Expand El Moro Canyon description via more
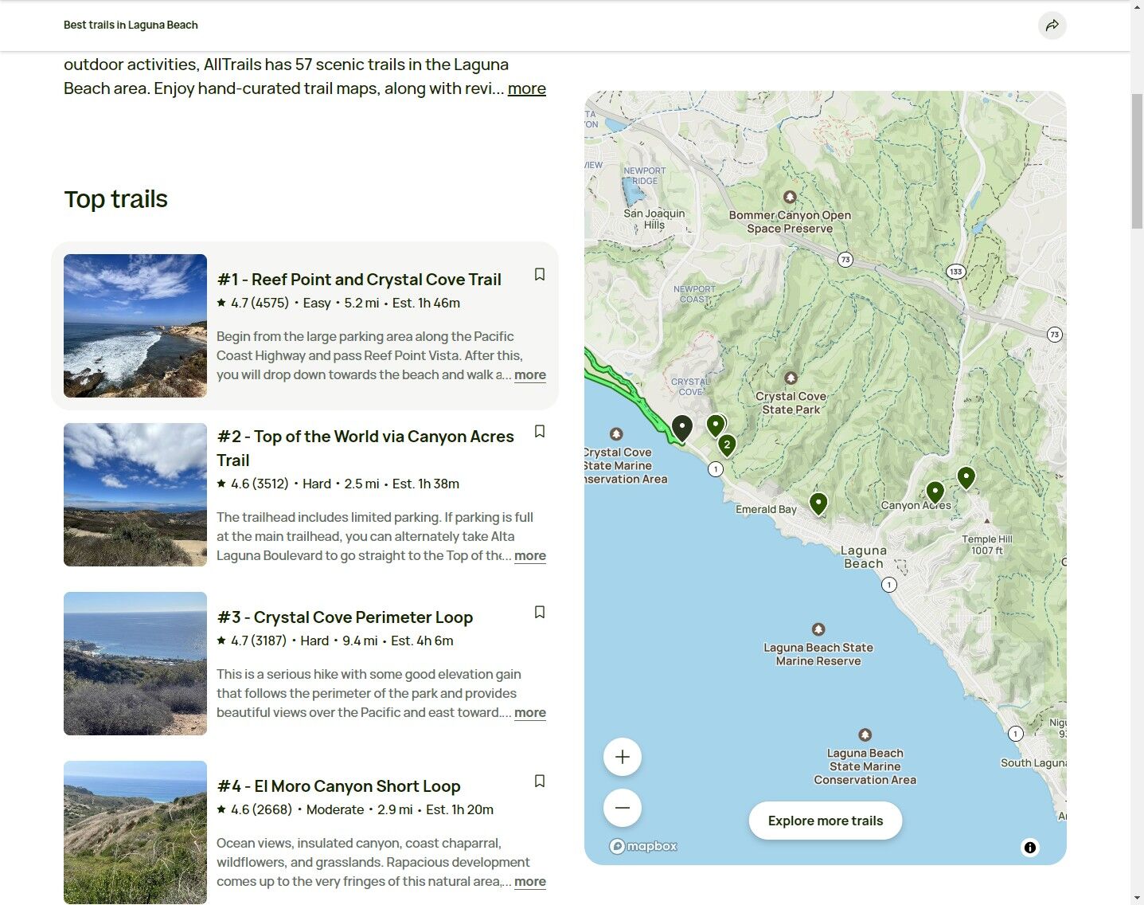1144x905 pixels. [530, 881]
